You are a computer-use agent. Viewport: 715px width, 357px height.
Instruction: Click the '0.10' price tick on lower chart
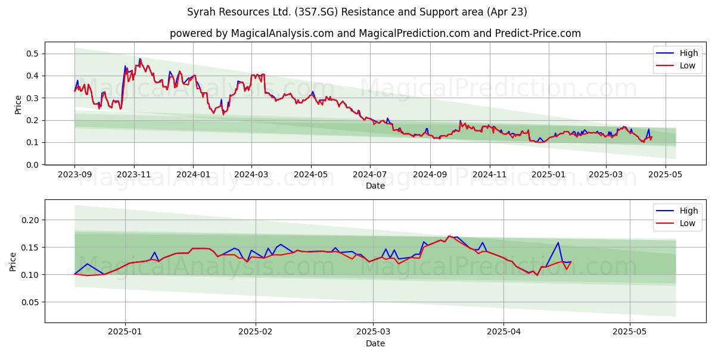[x=31, y=275]
